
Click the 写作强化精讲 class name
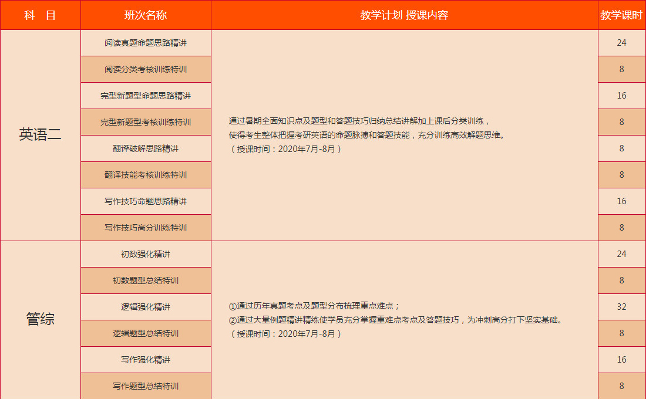146,360
